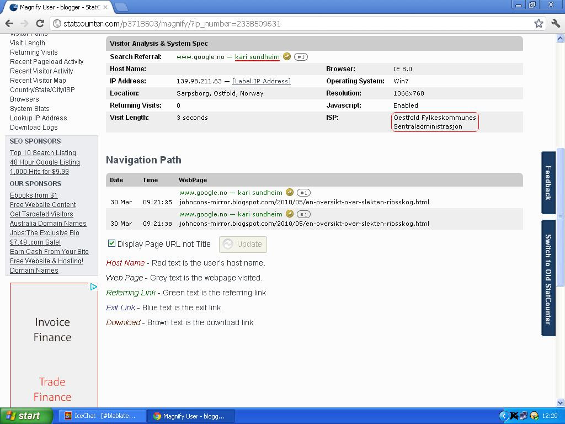
Task: Open Returning Visits in the sidebar
Action: coord(34,52)
